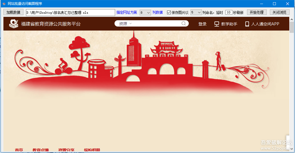Click the 秒刷新 label
Screen dimensions: 295x153
(x=238, y=13)
